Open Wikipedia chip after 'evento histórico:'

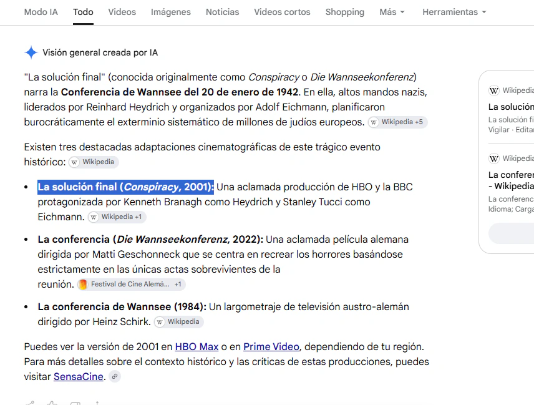click(94, 162)
